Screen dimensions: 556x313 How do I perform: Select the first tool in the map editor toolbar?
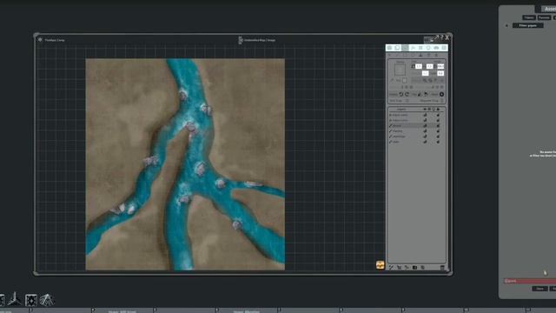(390, 48)
